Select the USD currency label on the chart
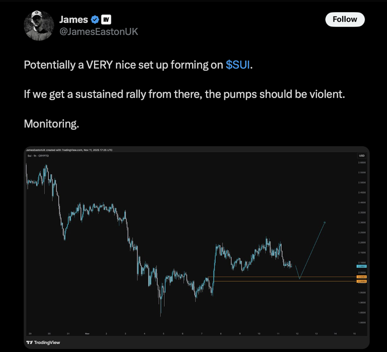 (x=361, y=156)
